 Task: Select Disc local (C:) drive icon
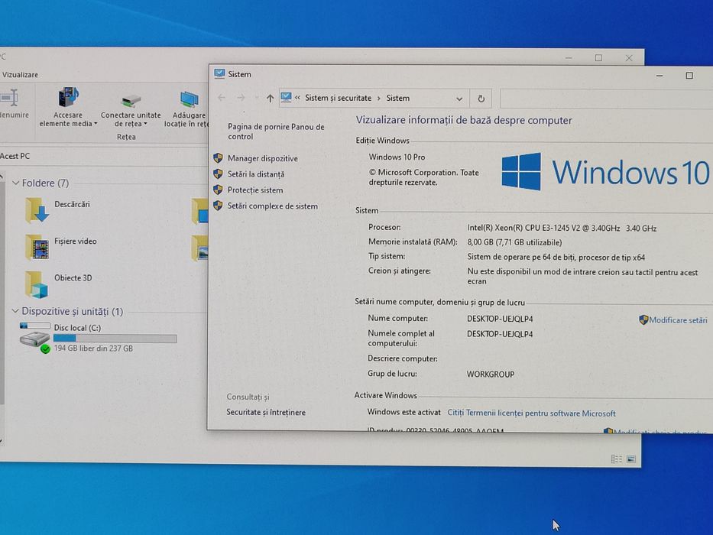coord(34,337)
